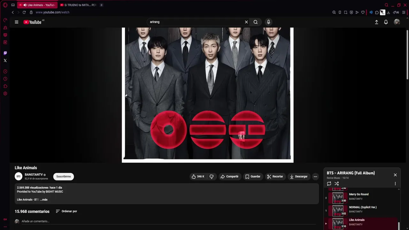
Task: Click Descargar download button
Action: (x=298, y=177)
